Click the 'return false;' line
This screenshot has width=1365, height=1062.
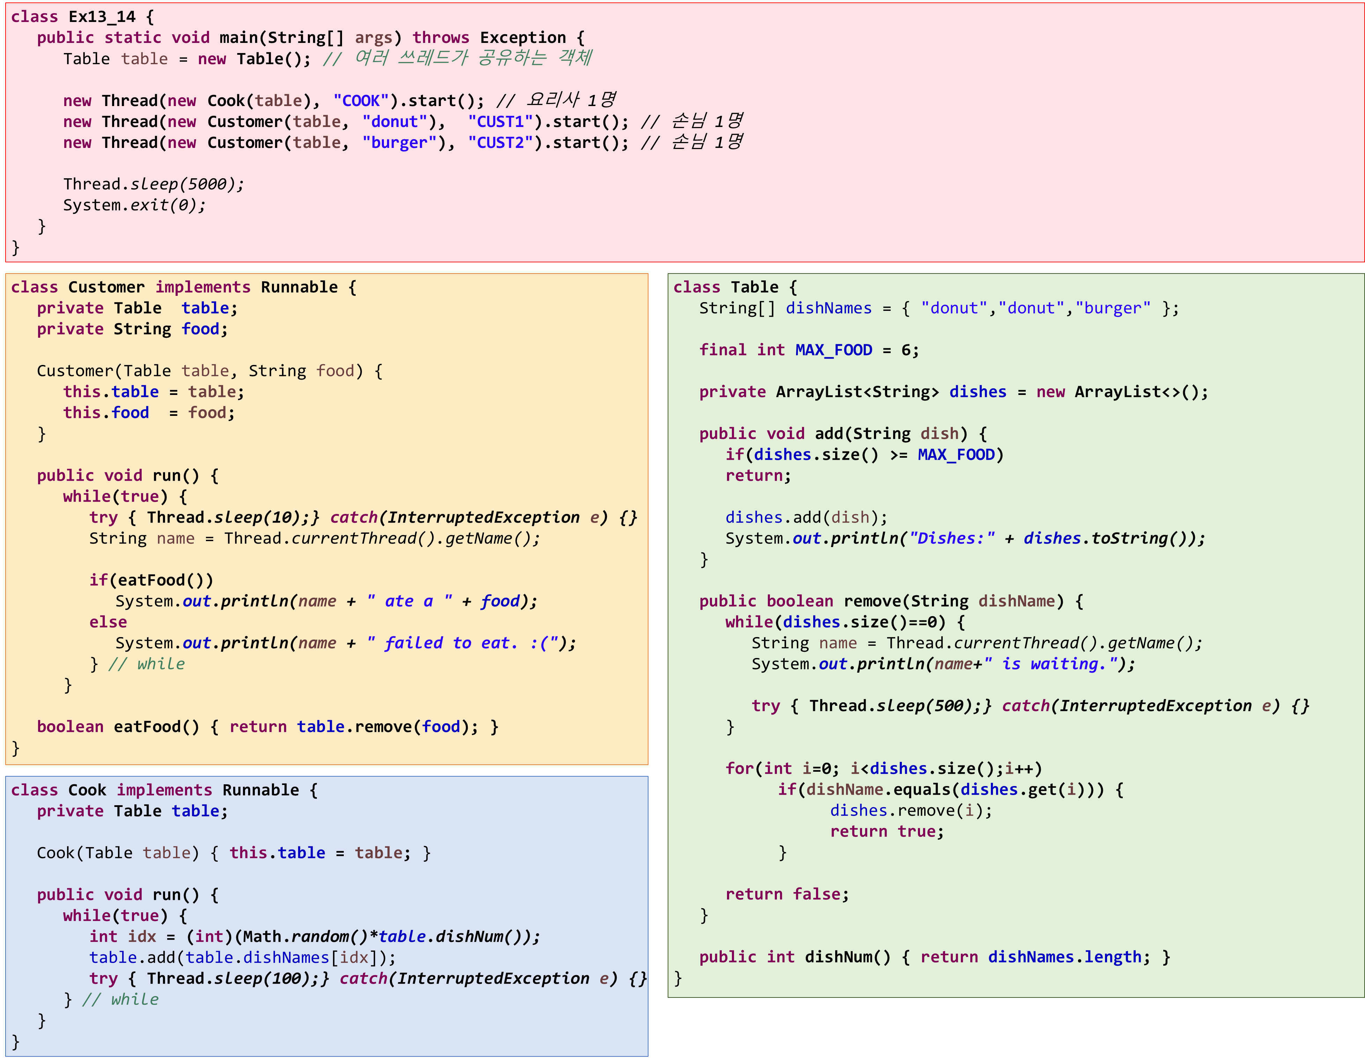click(787, 895)
